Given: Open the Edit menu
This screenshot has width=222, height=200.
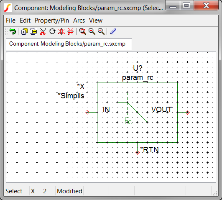Looking at the screenshot, I should tap(25, 21).
